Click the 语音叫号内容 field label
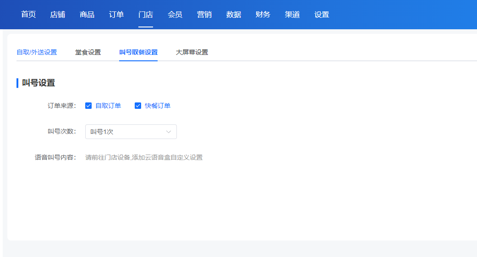 click(55, 157)
